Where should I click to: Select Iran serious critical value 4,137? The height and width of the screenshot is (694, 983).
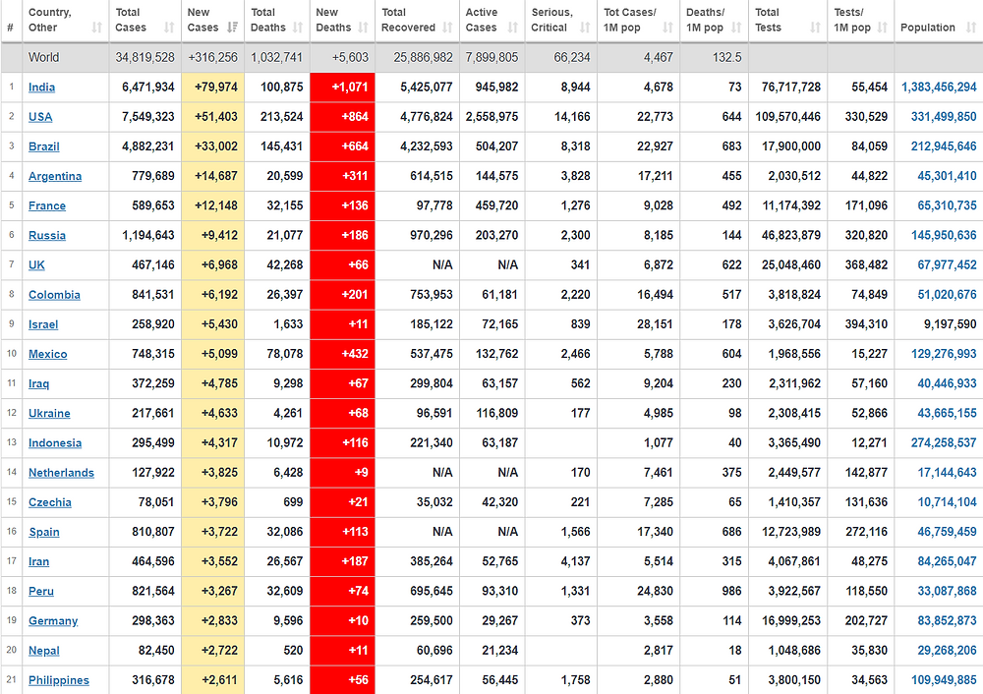pos(575,561)
